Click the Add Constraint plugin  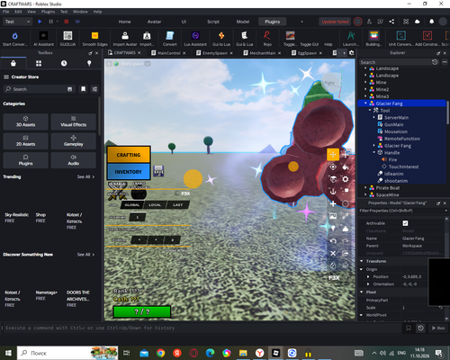point(427,39)
